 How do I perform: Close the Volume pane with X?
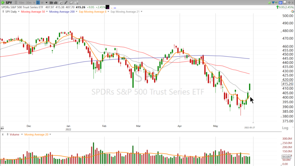click(3, 134)
